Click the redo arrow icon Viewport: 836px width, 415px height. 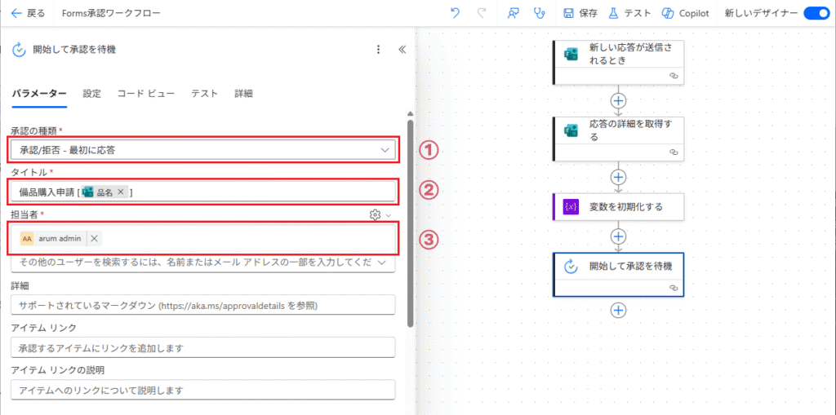click(x=482, y=13)
